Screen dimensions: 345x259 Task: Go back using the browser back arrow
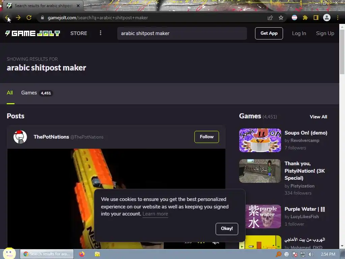tap(7, 18)
